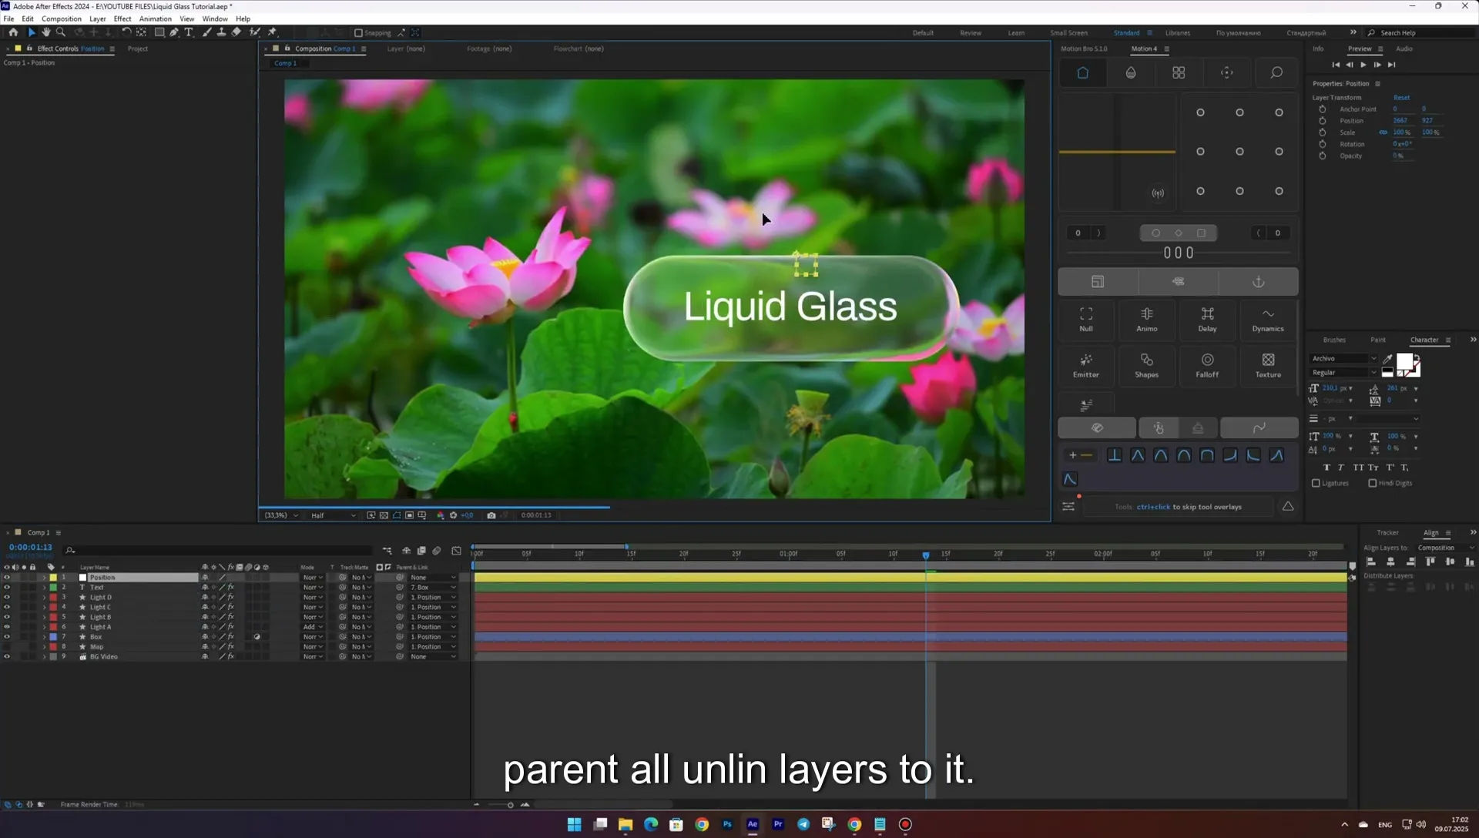Enable the Ligatures checkbox
This screenshot has height=838, width=1479.
coord(1316,484)
